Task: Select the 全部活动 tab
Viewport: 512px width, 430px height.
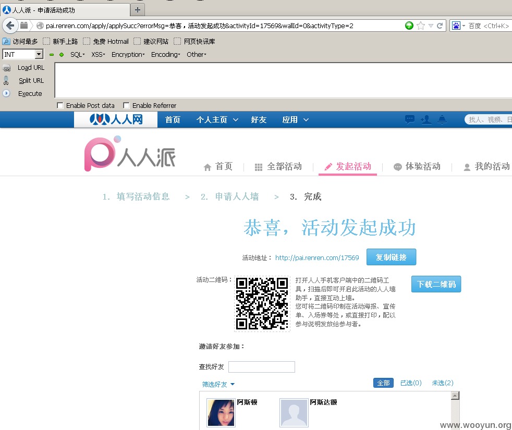Action: 278,166
